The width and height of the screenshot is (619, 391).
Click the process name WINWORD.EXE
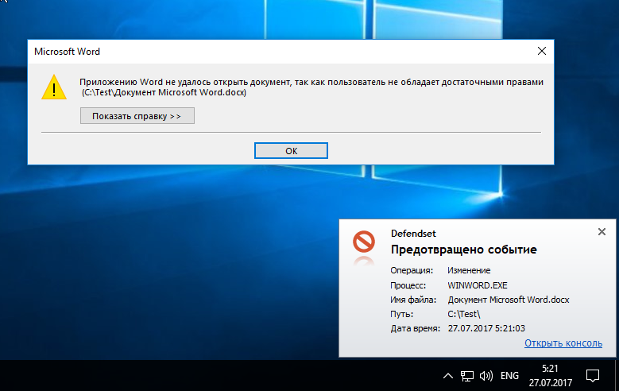click(478, 285)
